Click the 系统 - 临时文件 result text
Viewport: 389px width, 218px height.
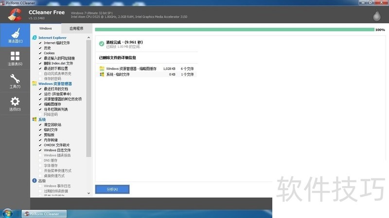point(118,74)
